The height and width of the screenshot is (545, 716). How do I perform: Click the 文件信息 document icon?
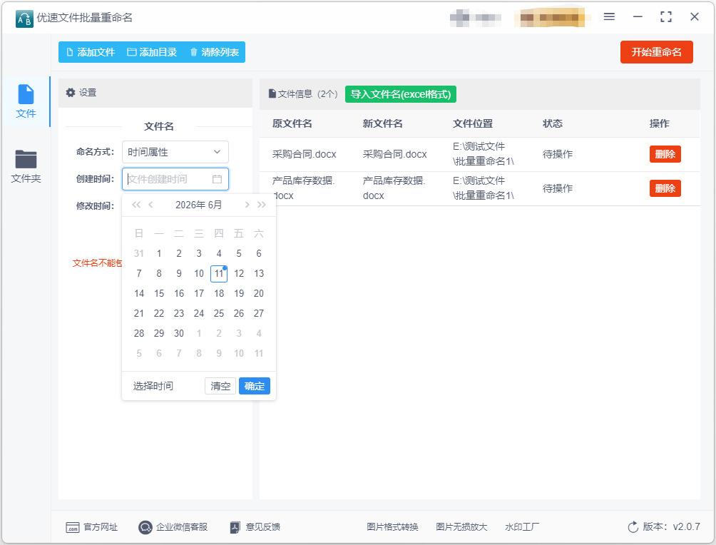272,93
